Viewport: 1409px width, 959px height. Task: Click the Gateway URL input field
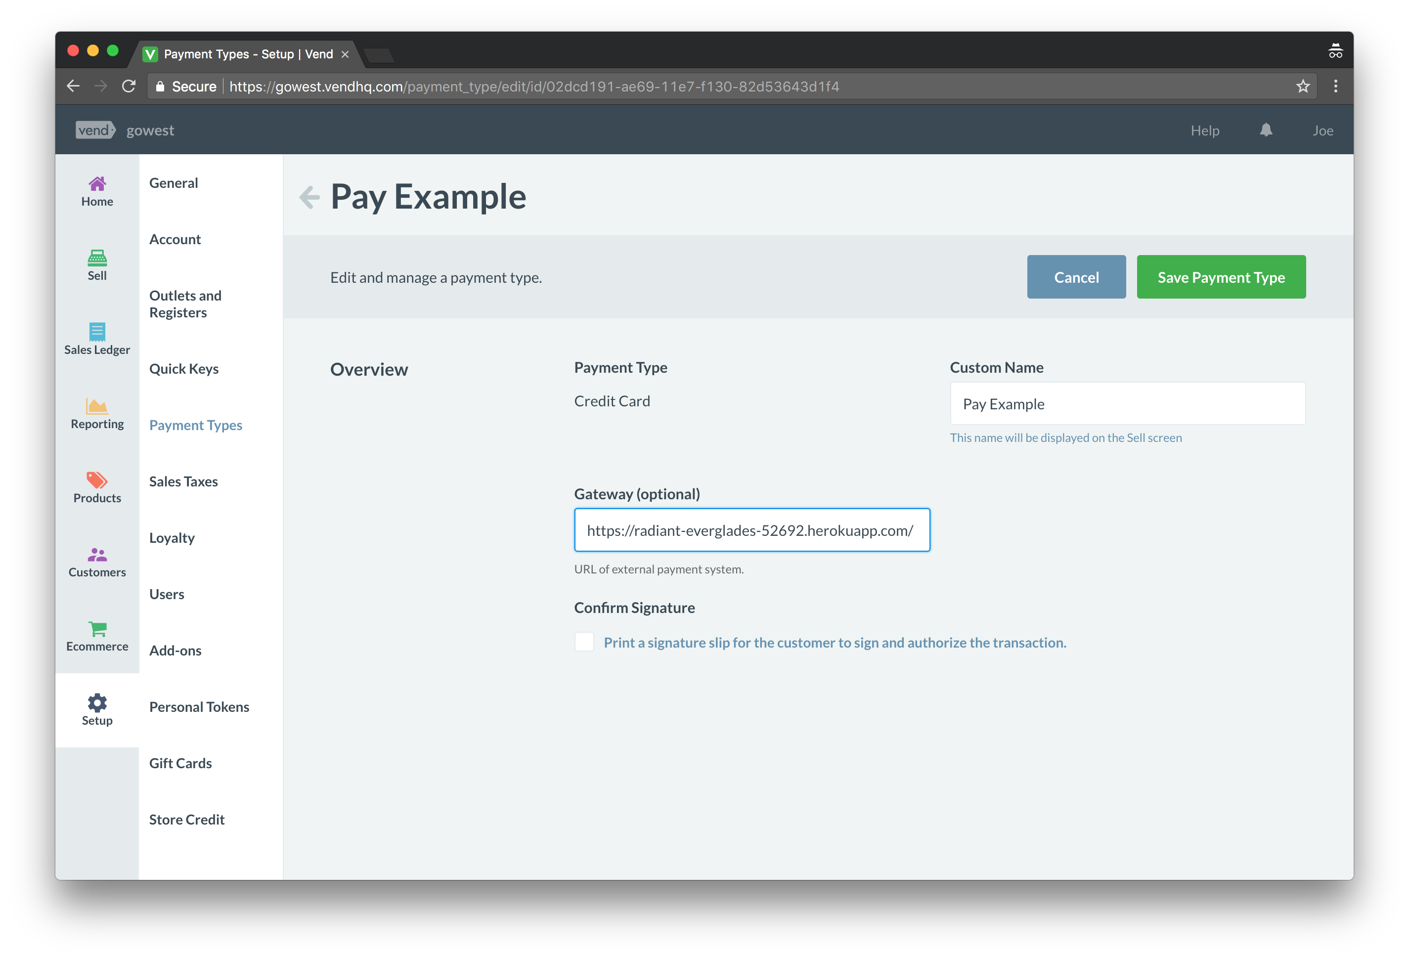(x=751, y=530)
